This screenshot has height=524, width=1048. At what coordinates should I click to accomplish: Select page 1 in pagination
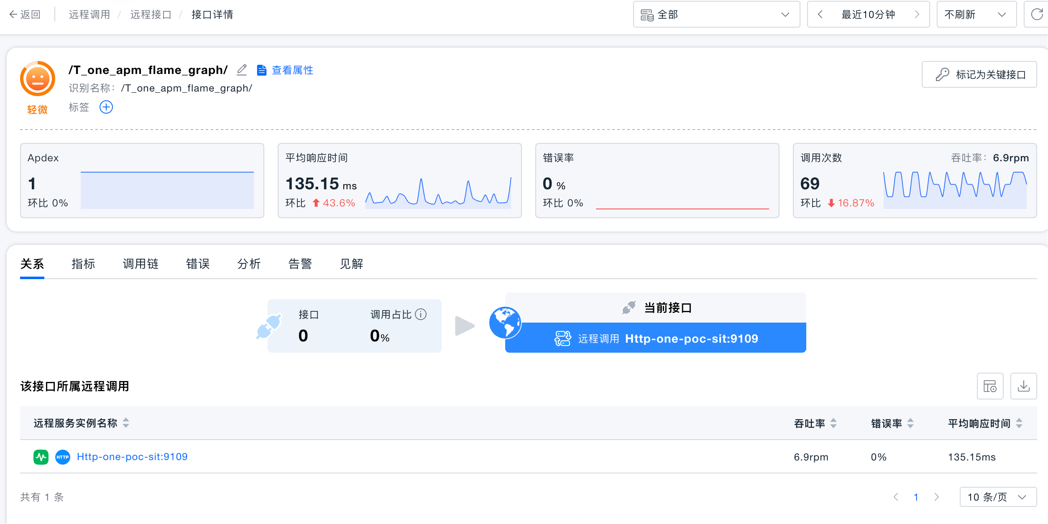(x=916, y=497)
